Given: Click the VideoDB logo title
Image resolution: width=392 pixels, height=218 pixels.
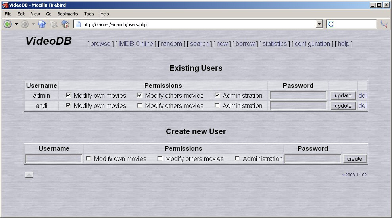Looking at the screenshot, I should (48, 41).
